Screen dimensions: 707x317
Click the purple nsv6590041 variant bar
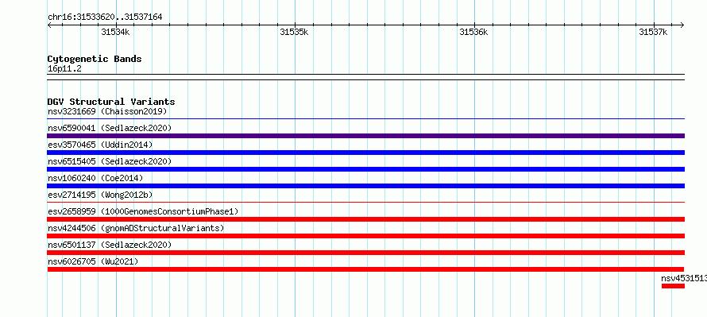point(366,136)
